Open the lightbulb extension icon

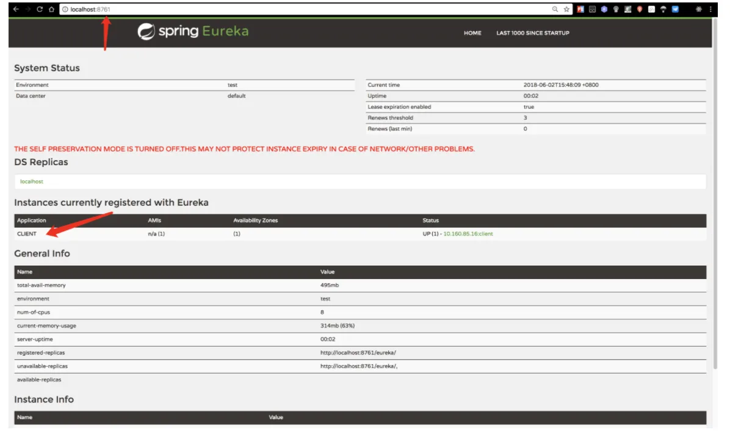point(616,9)
